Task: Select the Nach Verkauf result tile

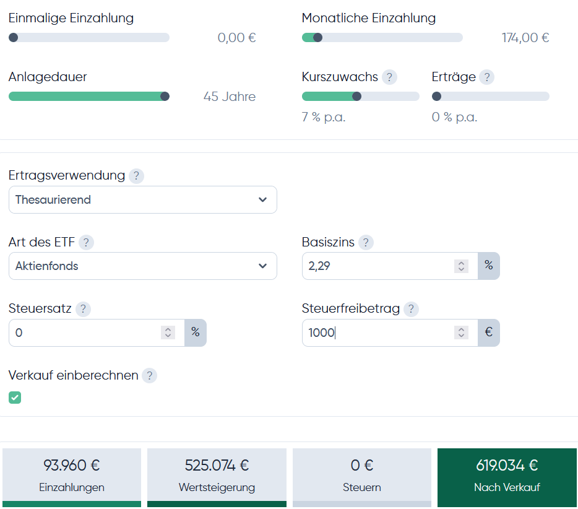Action: 507,474
